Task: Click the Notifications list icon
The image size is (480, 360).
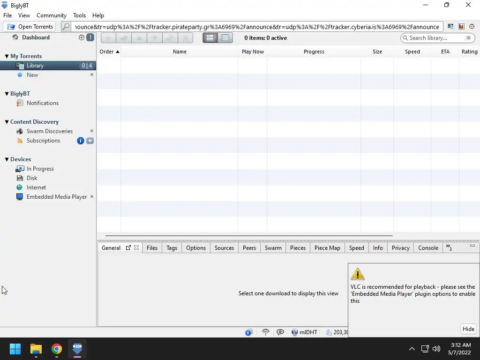Action: pyautogui.click(x=20, y=103)
